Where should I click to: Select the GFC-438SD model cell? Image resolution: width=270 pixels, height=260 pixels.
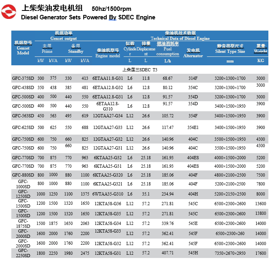[23, 87]
